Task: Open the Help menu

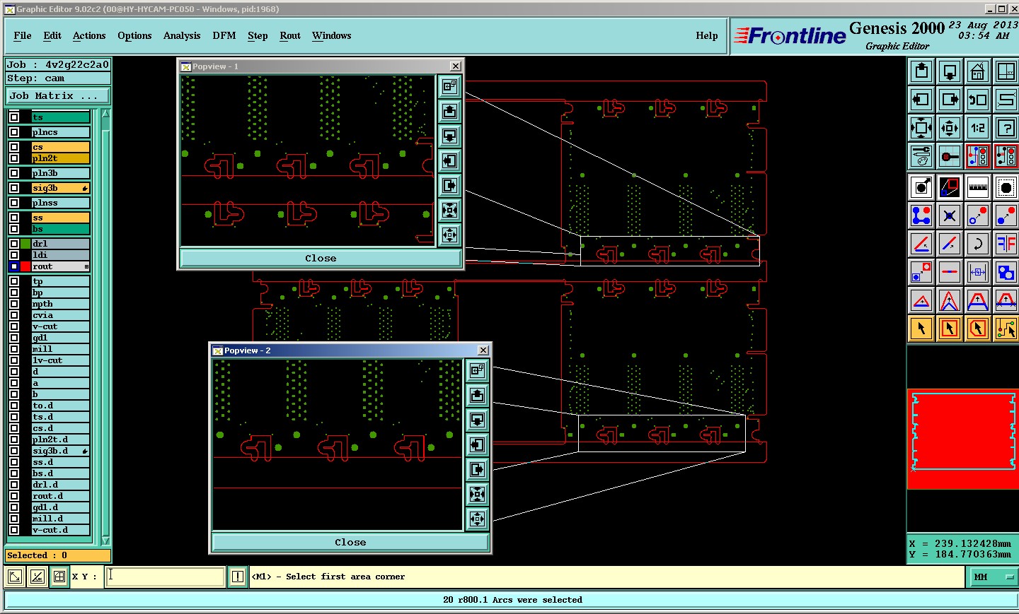Action: [706, 35]
